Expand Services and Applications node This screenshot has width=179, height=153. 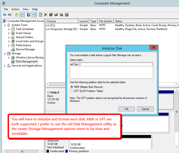click(x=5, y=66)
